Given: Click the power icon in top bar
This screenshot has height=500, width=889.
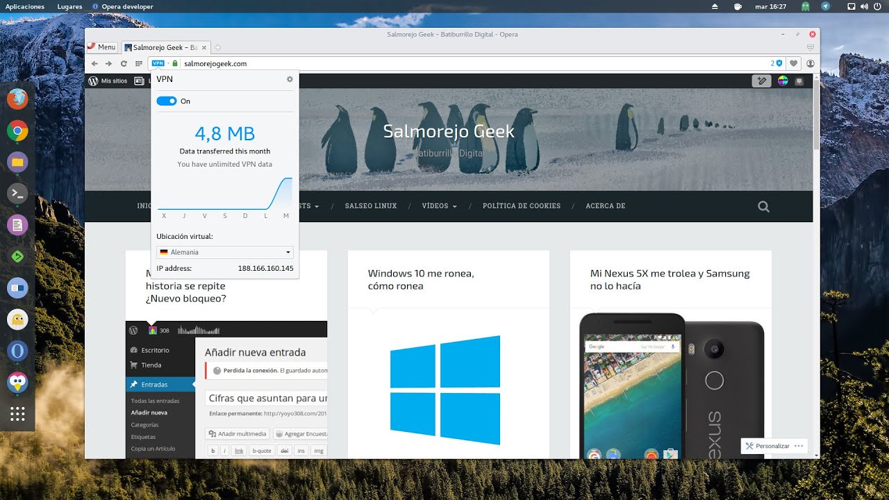Looking at the screenshot, I should [878, 6].
